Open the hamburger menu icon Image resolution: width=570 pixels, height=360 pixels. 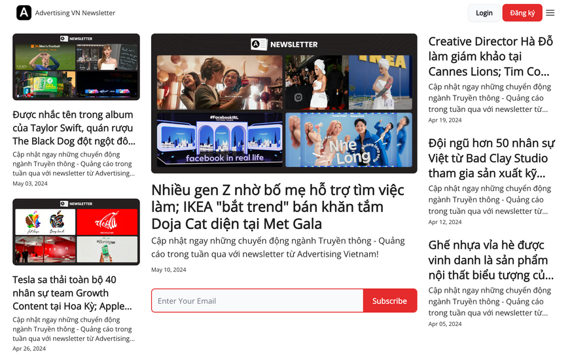(x=550, y=12)
